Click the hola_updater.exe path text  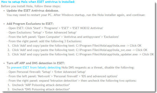(107, 54)
